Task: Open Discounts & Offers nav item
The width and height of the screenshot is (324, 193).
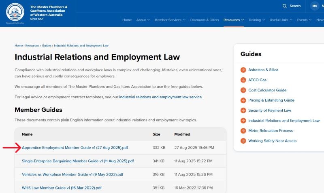Action: [x=205, y=20]
